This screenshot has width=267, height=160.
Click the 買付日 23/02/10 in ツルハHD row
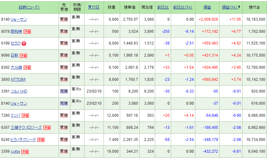94,91
